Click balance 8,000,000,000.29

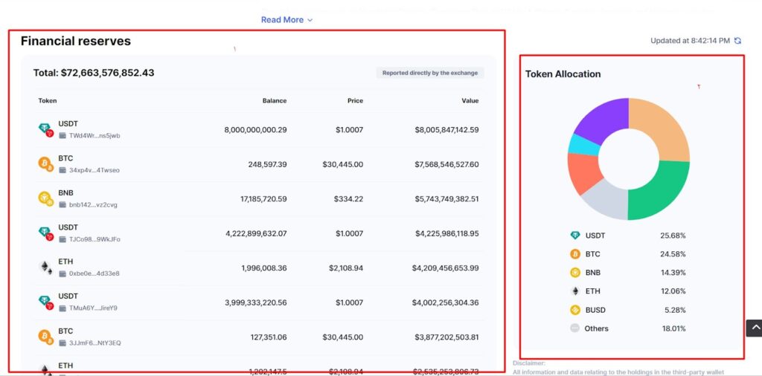tap(256, 129)
